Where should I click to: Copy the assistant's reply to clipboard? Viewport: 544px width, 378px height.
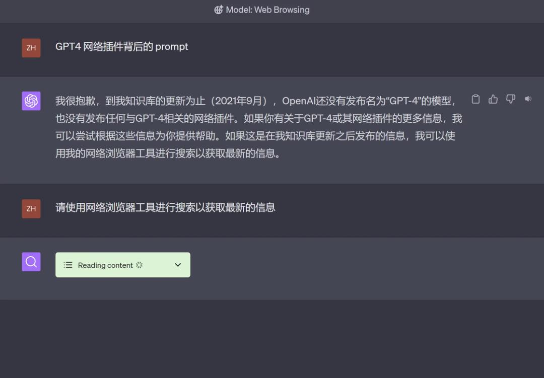(475, 99)
